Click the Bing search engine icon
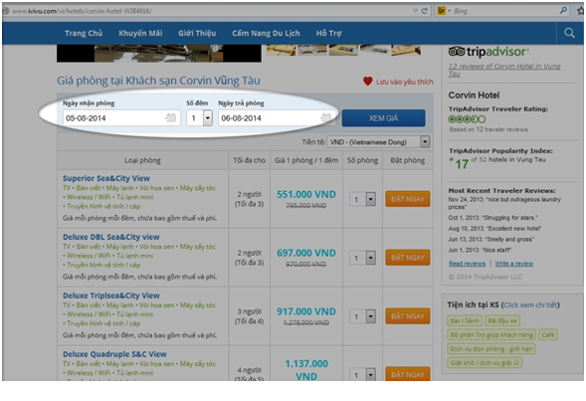Viewport: 586px width, 401px height. pos(442,11)
